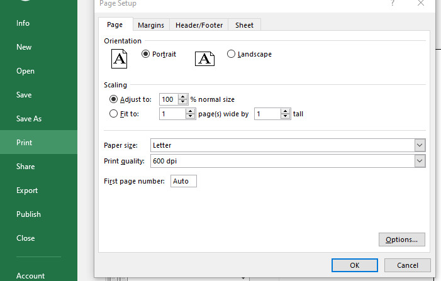The image size is (441, 281).
Task: Click the Adjust to percentage field
Action: pos(169,99)
